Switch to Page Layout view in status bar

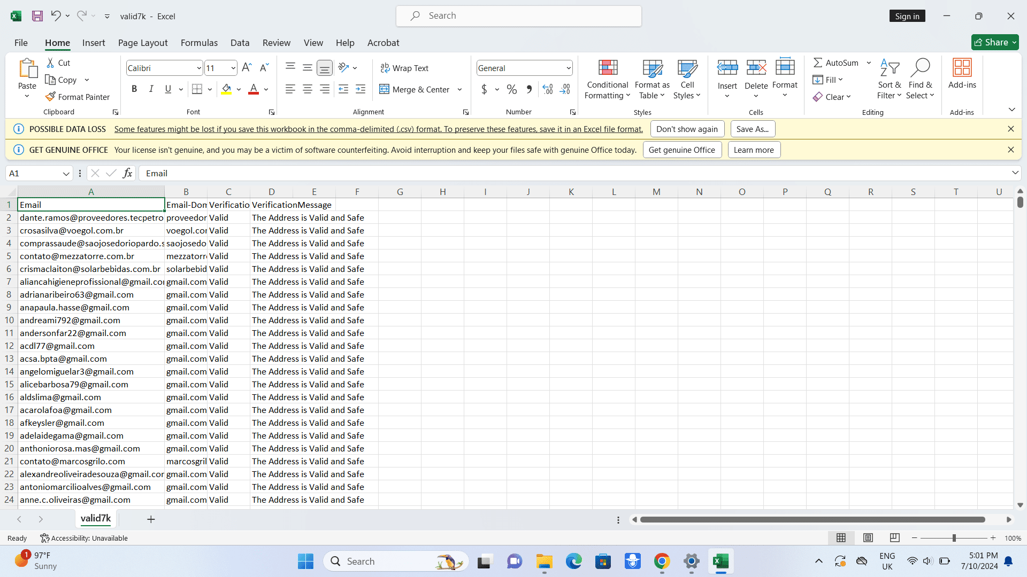[x=868, y=538]
